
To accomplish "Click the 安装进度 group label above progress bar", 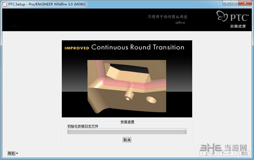I will click(127, 122).
